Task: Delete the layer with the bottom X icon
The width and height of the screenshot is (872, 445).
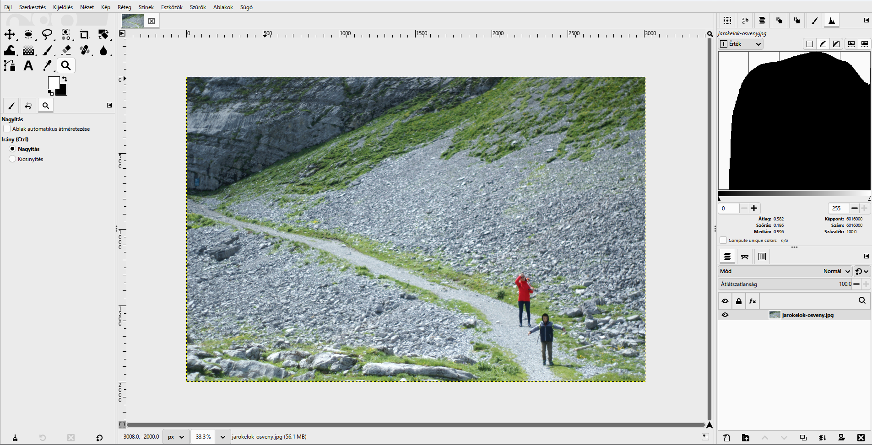Action: (861, 438)
